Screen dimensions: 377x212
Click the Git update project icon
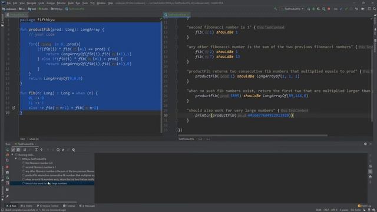tap(341, 9)
